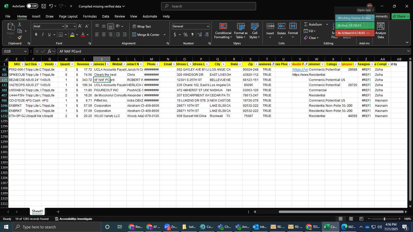Toggle AutoSave switch

click(x=32, y=6)
